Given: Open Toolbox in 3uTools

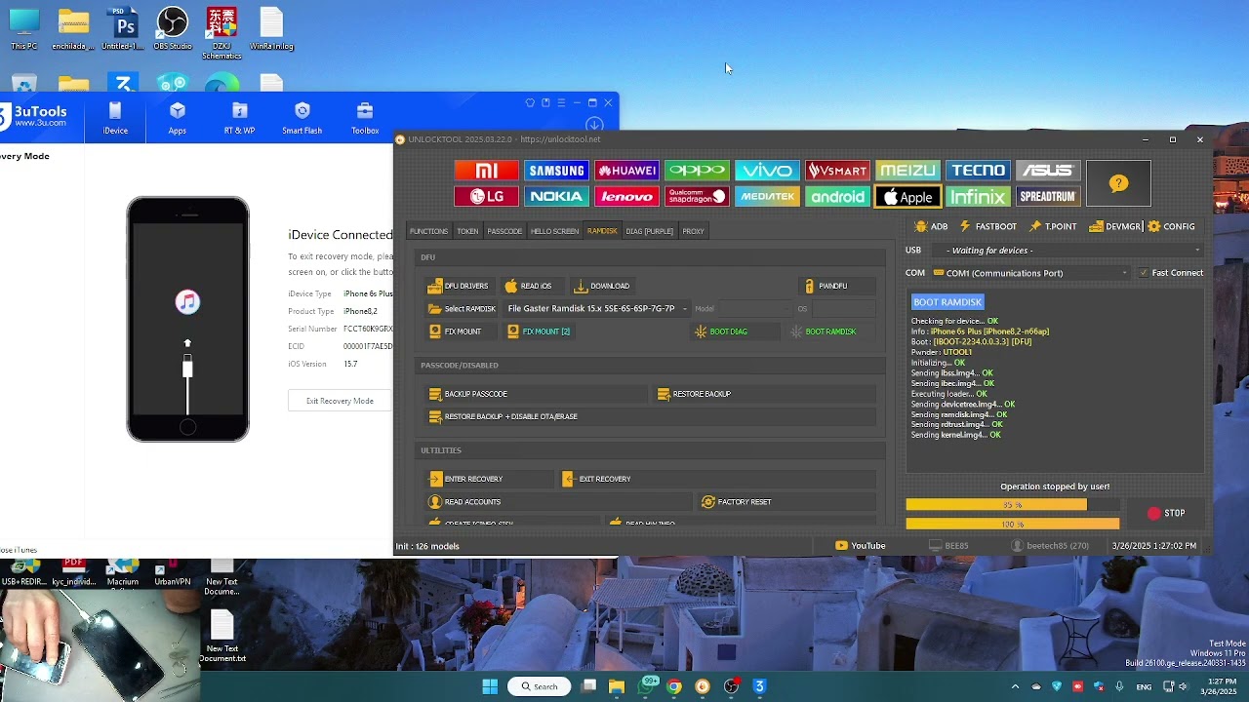Looking at the screenshot, I should [x=365, y=118].
